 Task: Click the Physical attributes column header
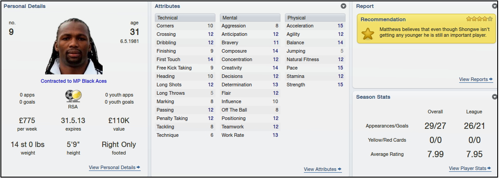(315, 18)
